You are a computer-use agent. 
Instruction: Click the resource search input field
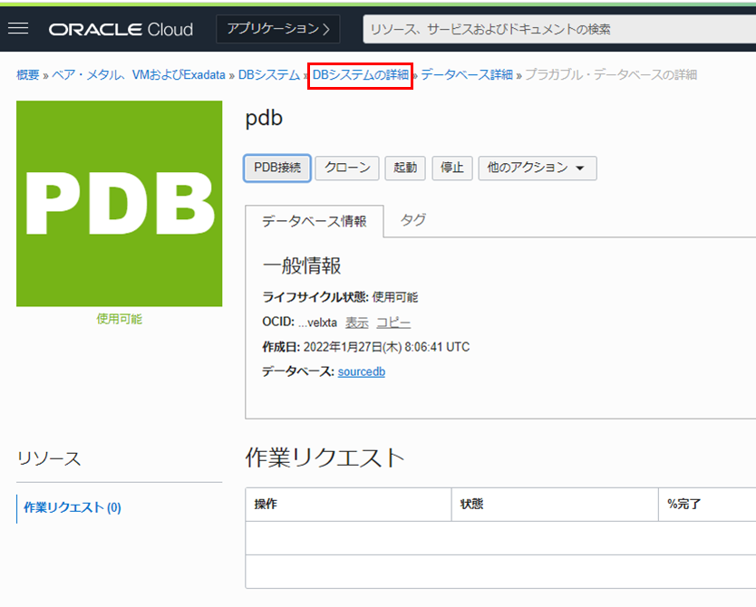pos(557,29)
